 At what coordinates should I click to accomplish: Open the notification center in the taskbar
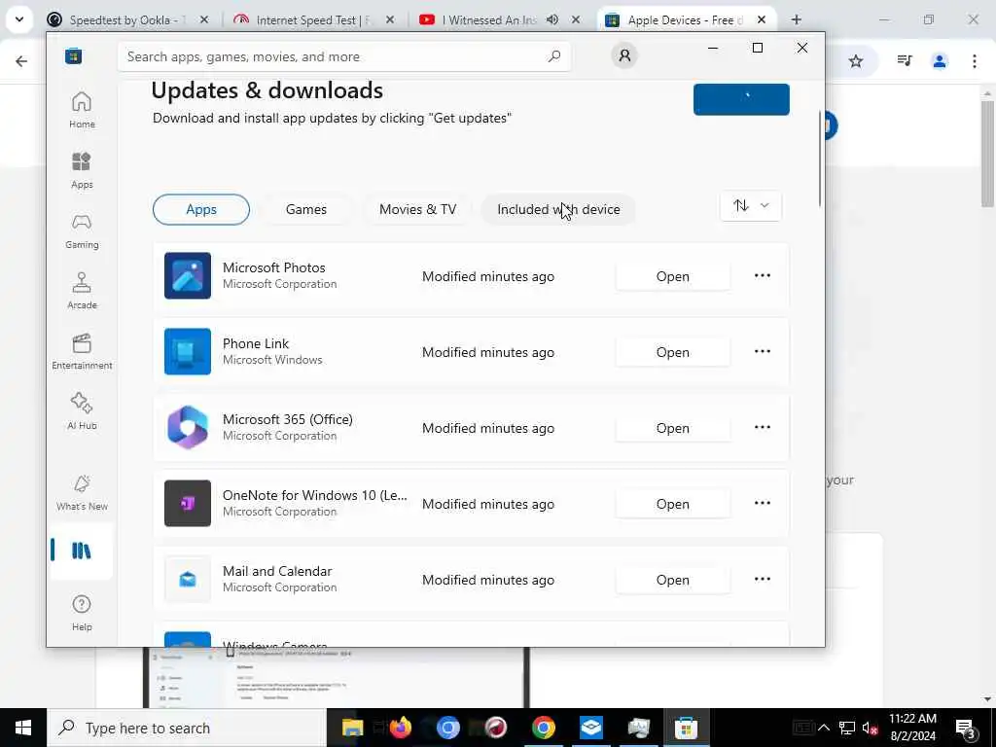coord(965,728)
